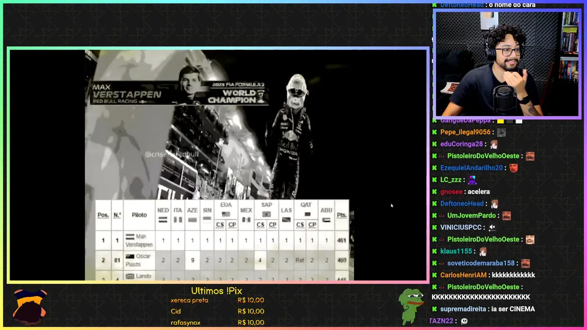
Task: Click the Piloto column header
Action: [139, 215]
